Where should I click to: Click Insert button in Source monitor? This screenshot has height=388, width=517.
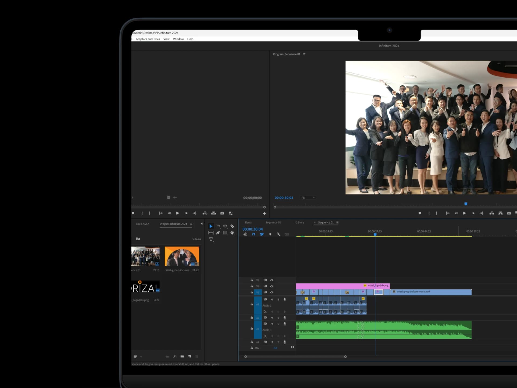205,213
